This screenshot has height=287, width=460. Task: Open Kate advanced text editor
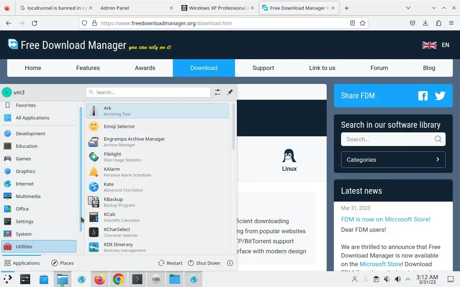click(157, 187)
